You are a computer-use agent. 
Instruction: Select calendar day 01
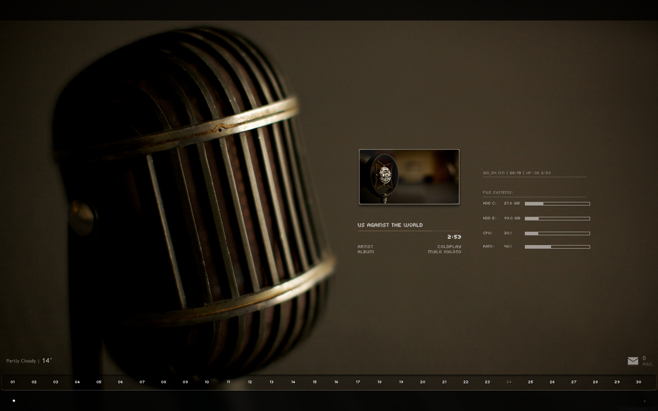coord(12,382)
